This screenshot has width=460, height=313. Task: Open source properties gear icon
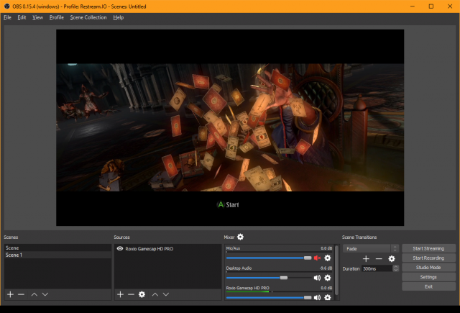[x=142, y=294]
